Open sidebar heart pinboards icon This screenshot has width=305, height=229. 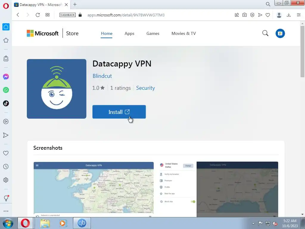click(x=6, y=153)
